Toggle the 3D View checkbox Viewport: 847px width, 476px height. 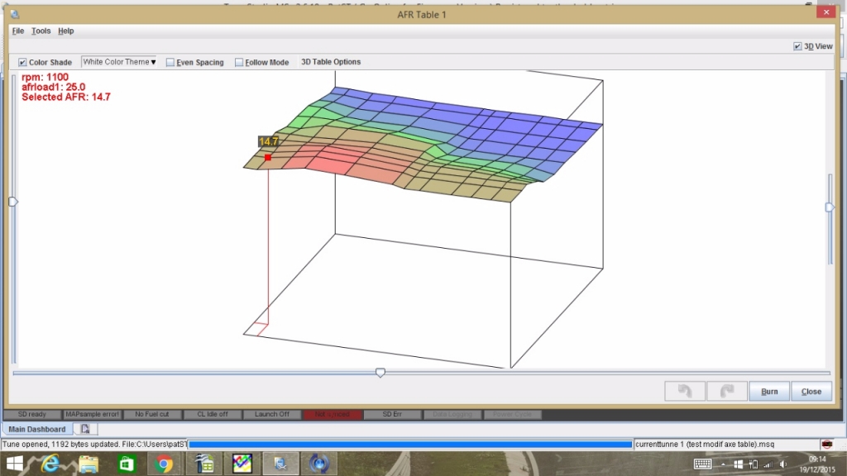797,46
